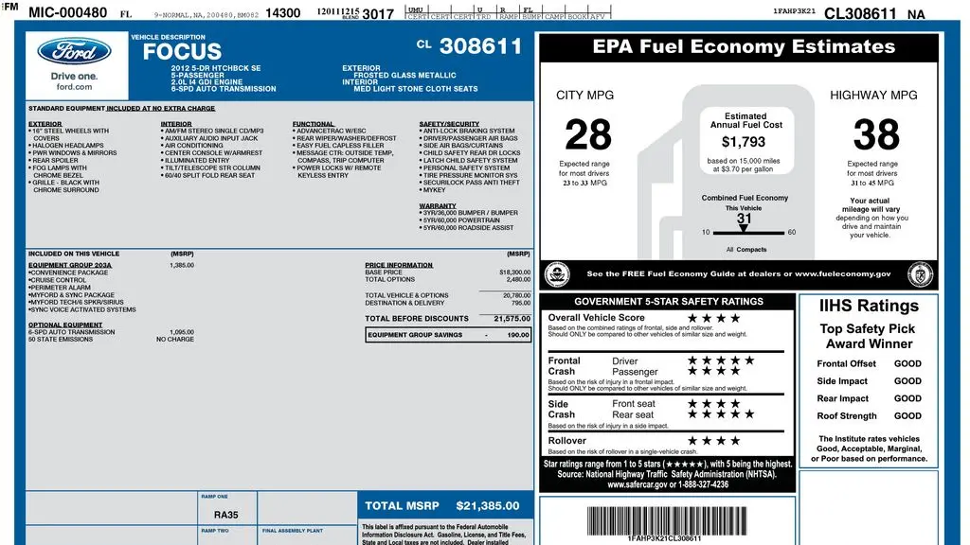
Task: Select the combined fuel economy 31 marker
Action: (x=744, y=222)
